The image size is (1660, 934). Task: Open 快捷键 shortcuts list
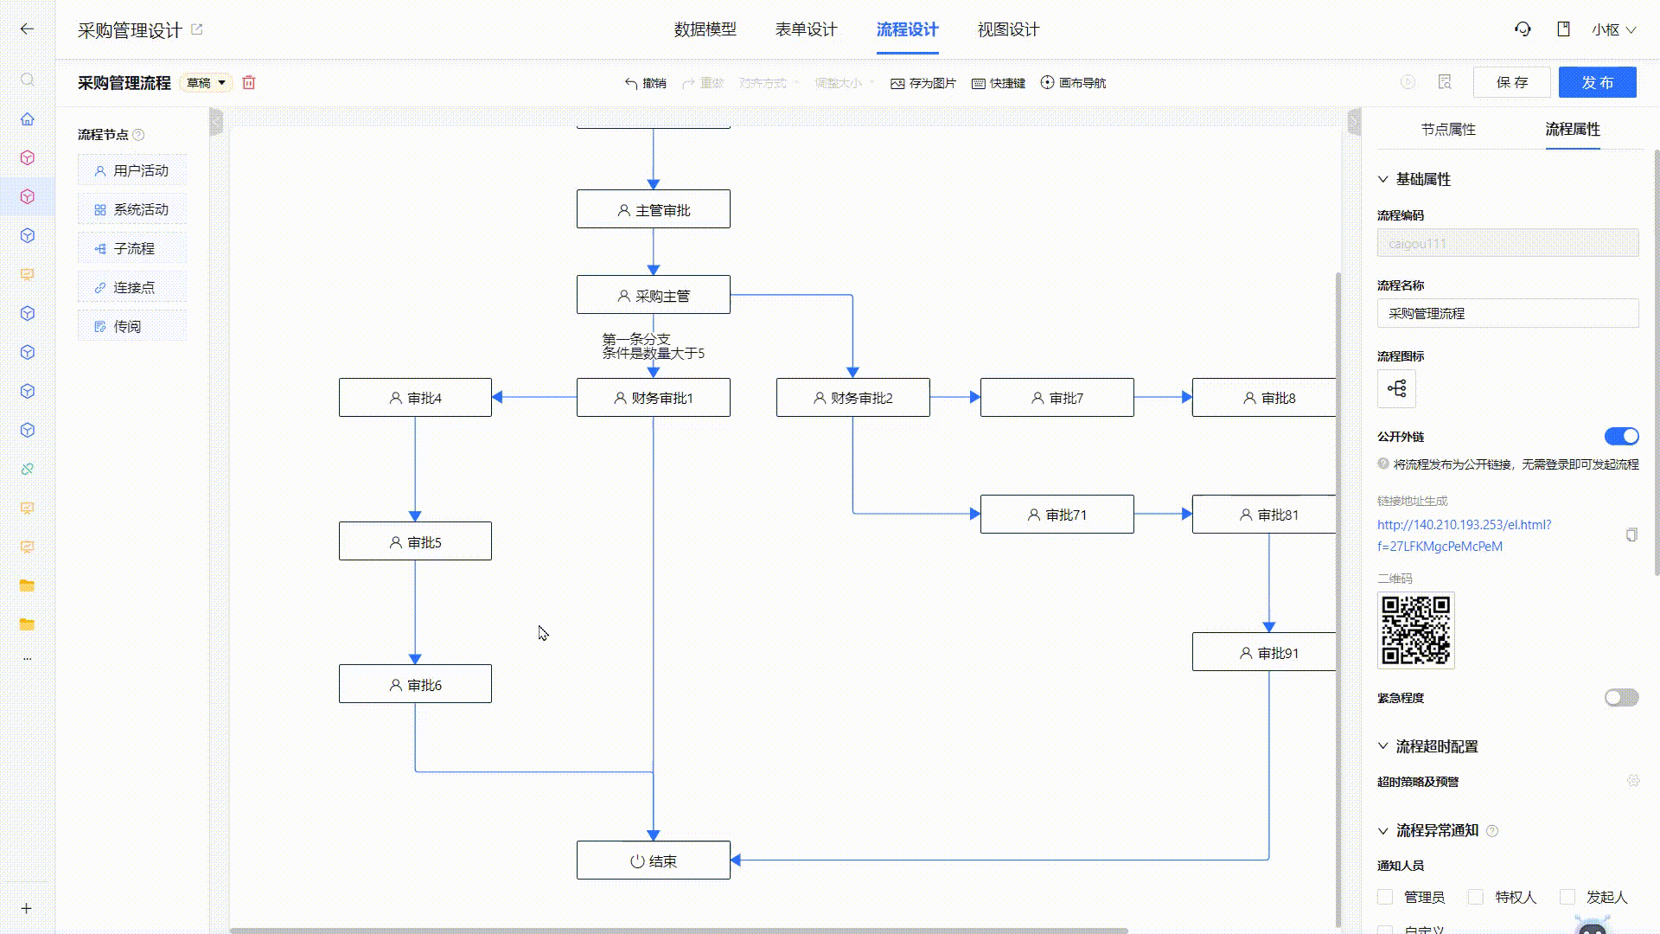click(998, 83)
